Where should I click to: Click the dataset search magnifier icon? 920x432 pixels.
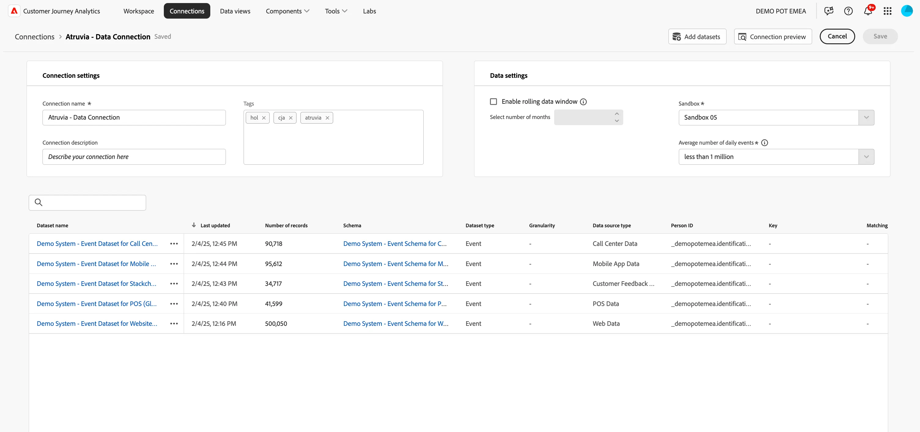point(39,203)
